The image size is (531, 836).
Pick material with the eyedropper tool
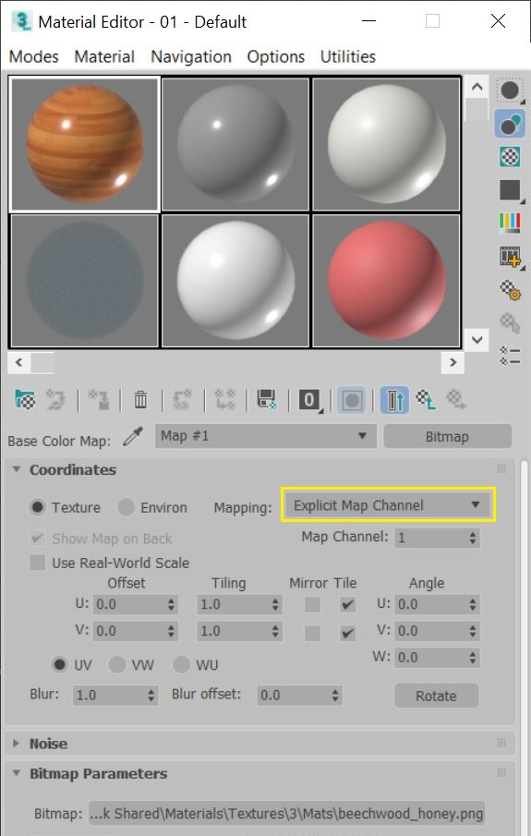(133, 437)
